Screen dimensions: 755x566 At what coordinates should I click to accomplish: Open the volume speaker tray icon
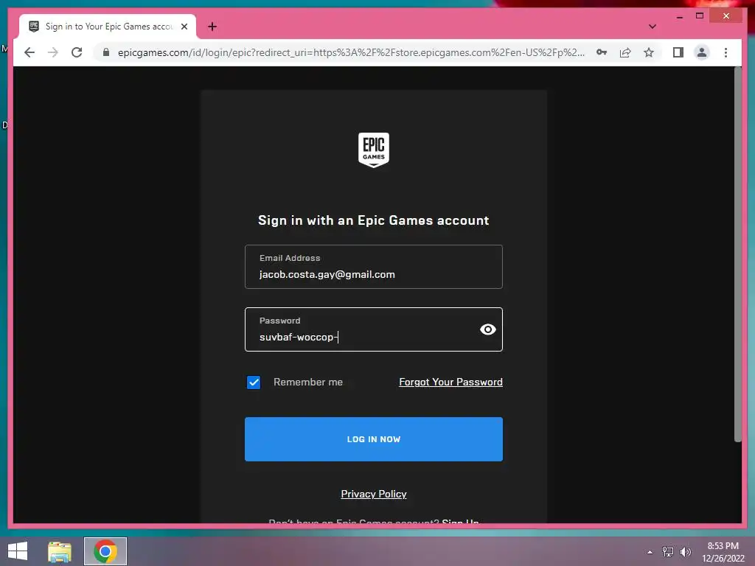[685, 552]
